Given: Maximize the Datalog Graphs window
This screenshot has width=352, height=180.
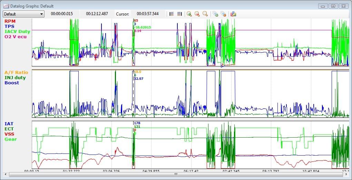Looking at the screenshot, I should coord(333,6).
